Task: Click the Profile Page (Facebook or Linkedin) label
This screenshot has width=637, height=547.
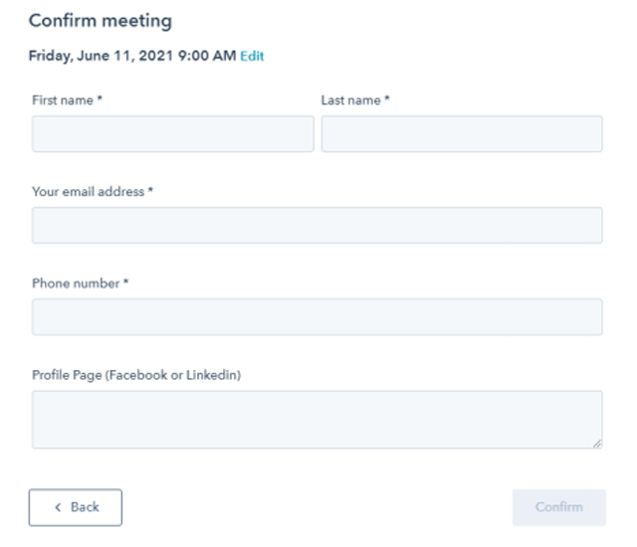Action: (x=136, y=375)
